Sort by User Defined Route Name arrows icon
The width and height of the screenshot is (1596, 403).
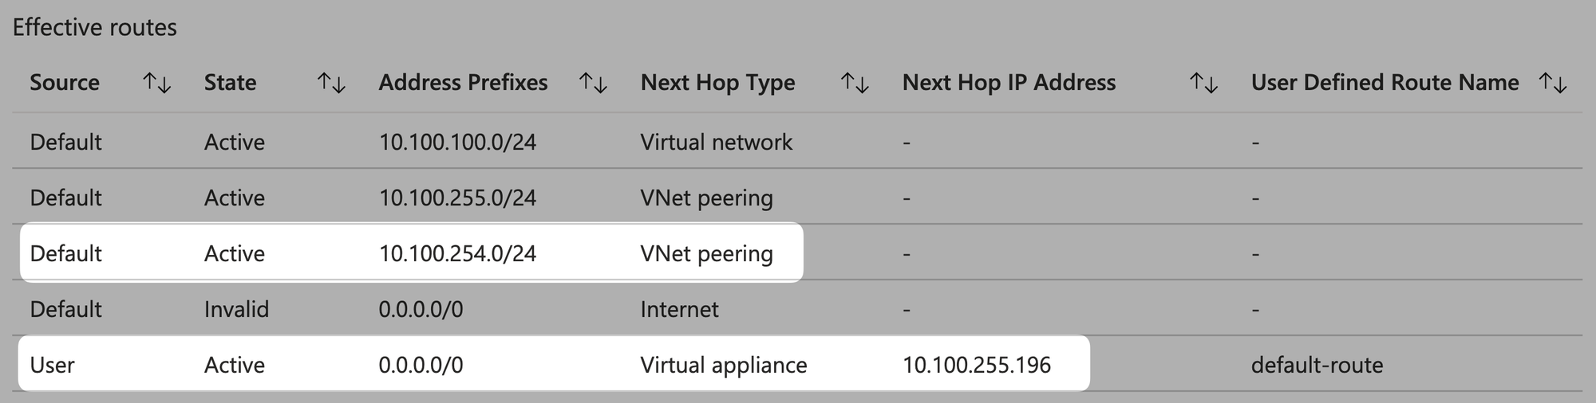pos(1553,83)
